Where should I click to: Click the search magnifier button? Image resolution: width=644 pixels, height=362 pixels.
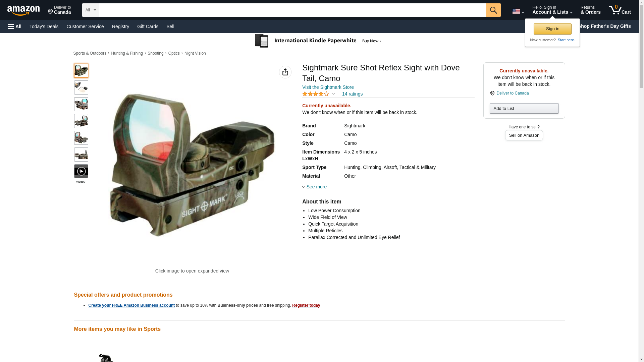(493, 10)
